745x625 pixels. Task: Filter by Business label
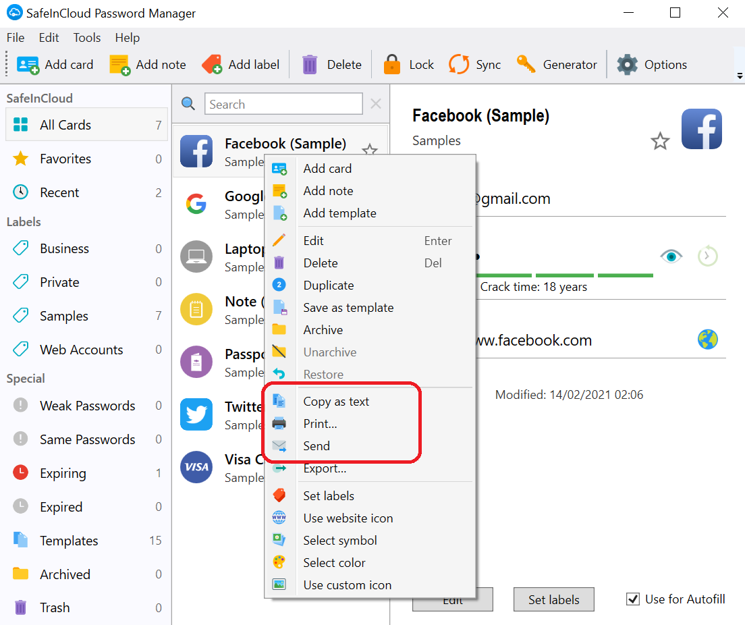click(x=86, y=248)
